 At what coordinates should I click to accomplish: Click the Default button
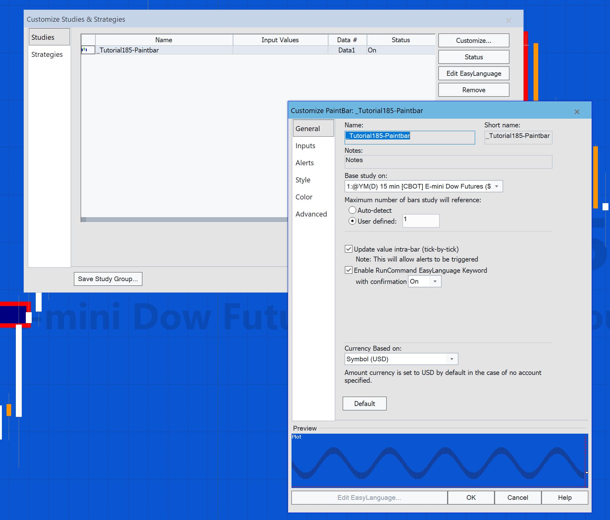[365, 403]
